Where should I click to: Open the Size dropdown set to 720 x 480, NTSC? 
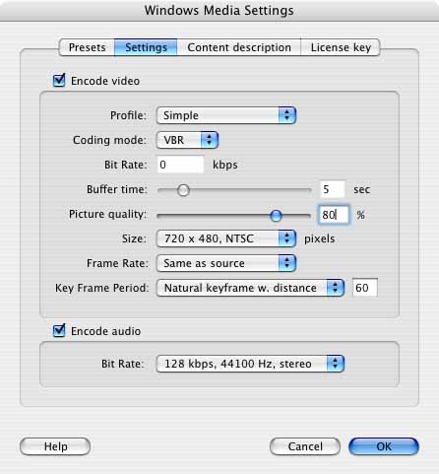click(x=226, y=238)
